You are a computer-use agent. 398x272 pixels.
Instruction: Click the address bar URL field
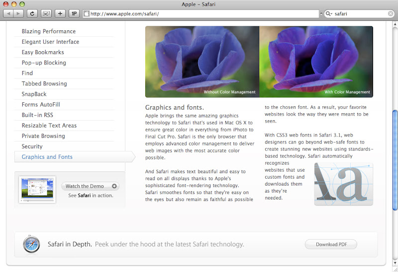click(x=201, y=14)
